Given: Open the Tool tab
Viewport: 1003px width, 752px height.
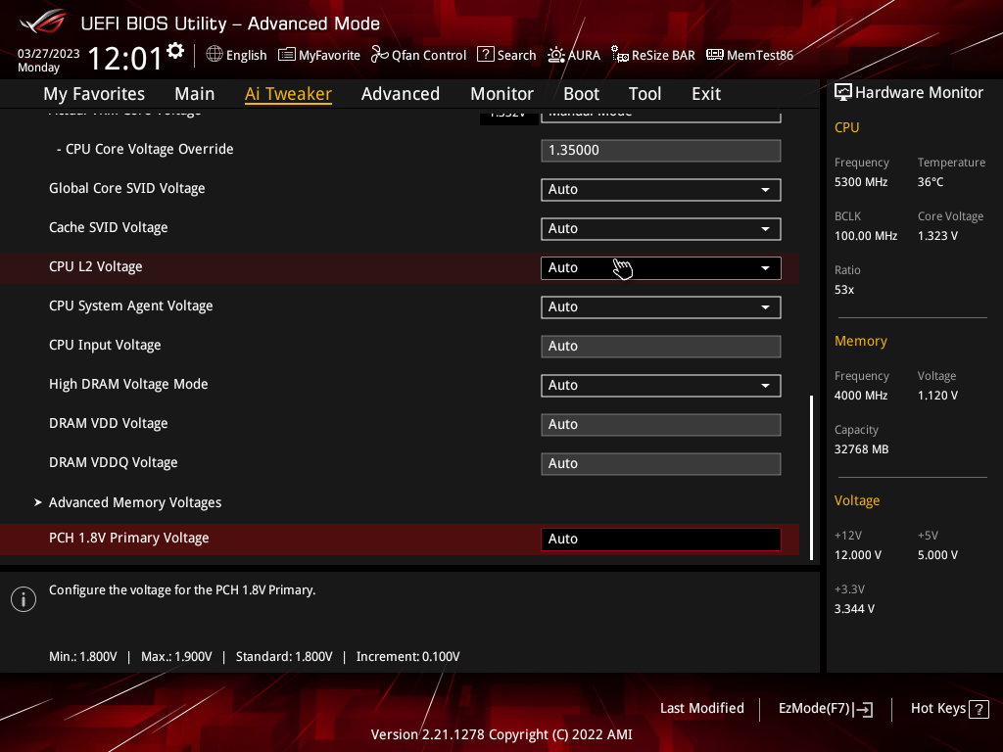Looking at the screenshot, I should (645, 94).
